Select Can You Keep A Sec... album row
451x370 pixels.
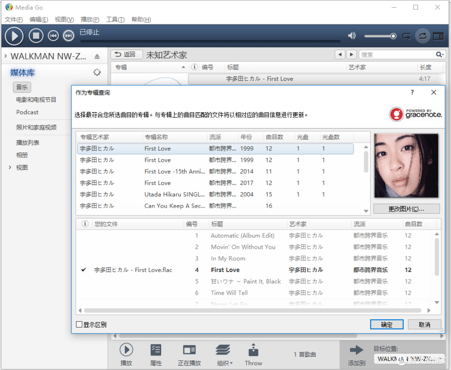215,206
